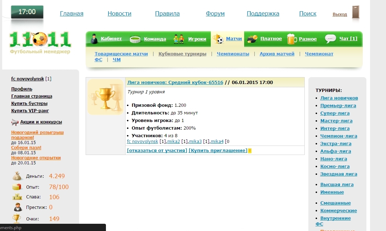The image size is (386, 231).
Task: Click the Купить VIP-ранг sidebar link
Action: 30,111
